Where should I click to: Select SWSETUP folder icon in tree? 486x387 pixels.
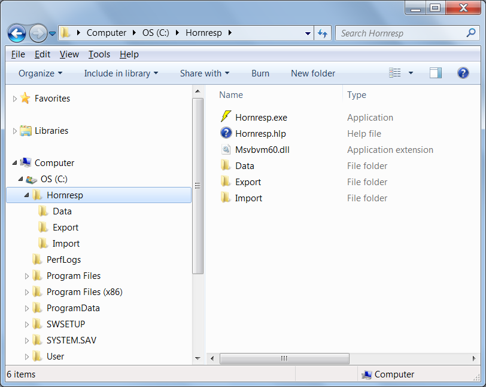(x=37, y=324)
